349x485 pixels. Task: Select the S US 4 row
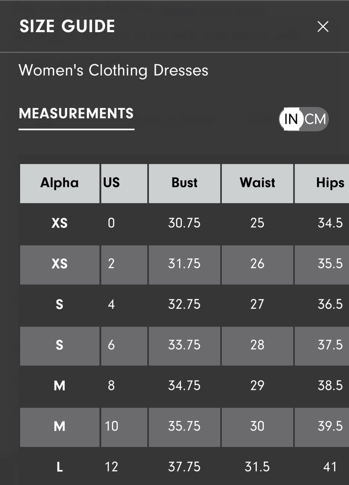point(185,305)
